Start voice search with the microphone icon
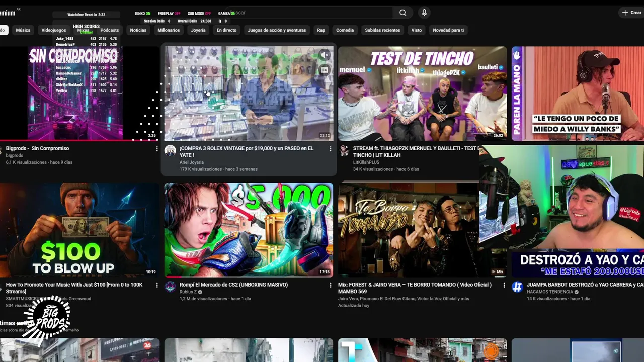 coord(424,13)
